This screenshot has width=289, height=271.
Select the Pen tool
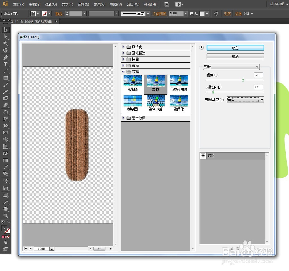click(5, 57)
